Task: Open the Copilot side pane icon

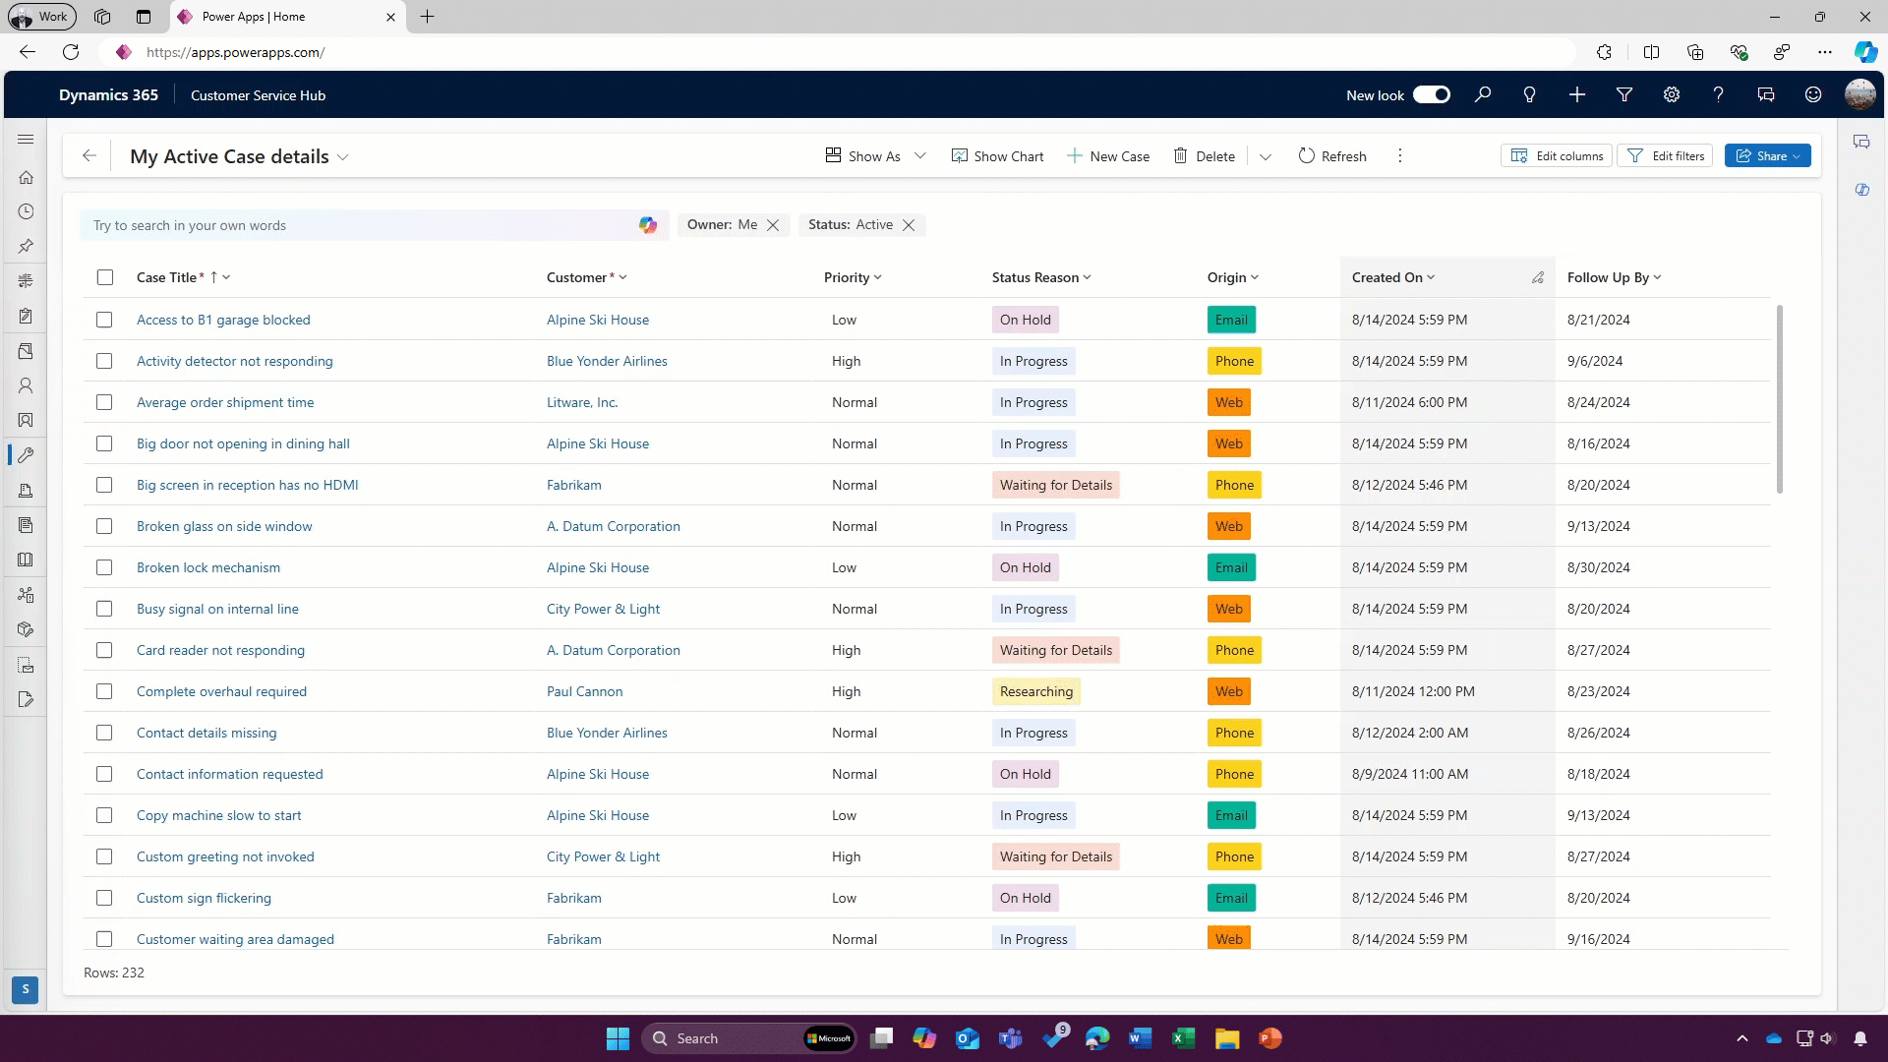Action: click(x=1862, y=190)
